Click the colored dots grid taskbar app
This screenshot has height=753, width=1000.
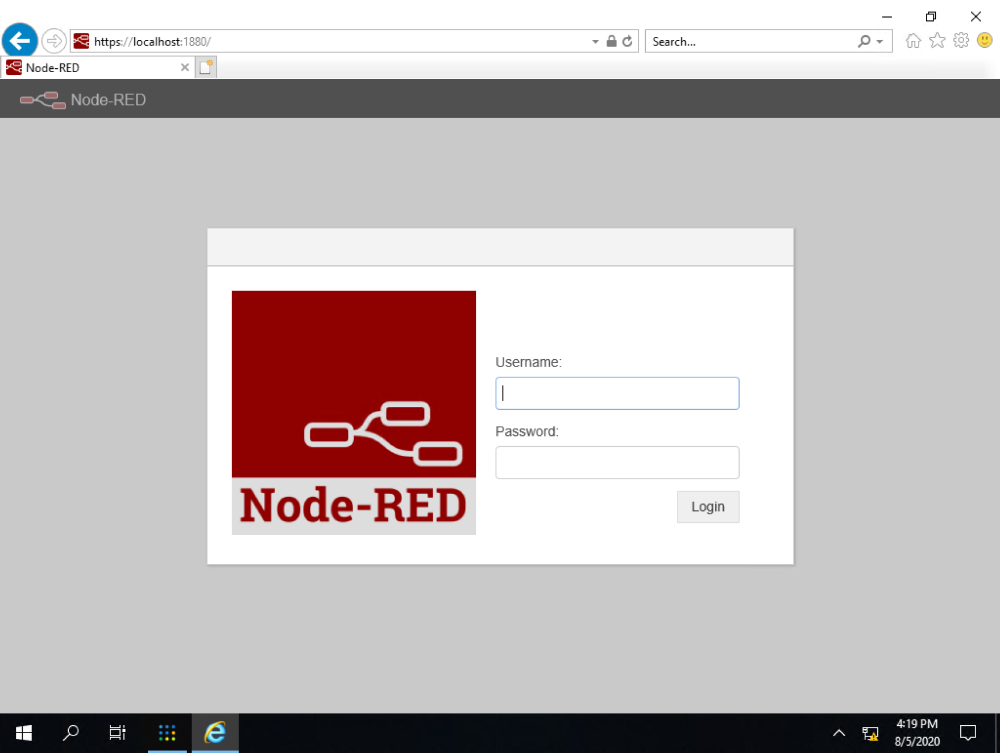(x=167, y=733)
